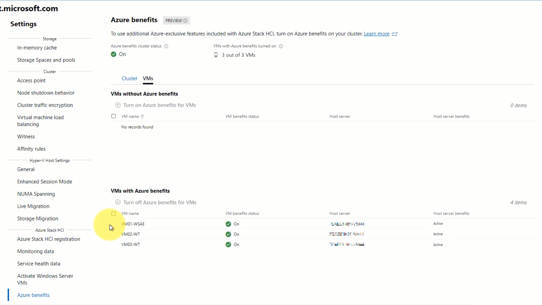
Task: Click the VM benefits status On icon for VM01-WSAE
Action: click(x=228, y=223)
